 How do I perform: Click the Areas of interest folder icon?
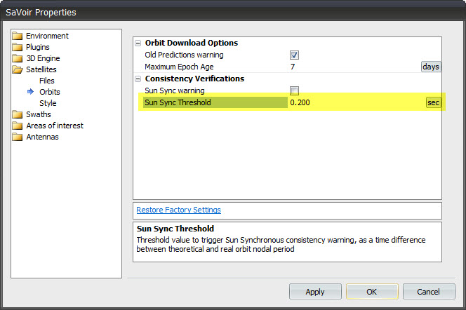(18, 126)
